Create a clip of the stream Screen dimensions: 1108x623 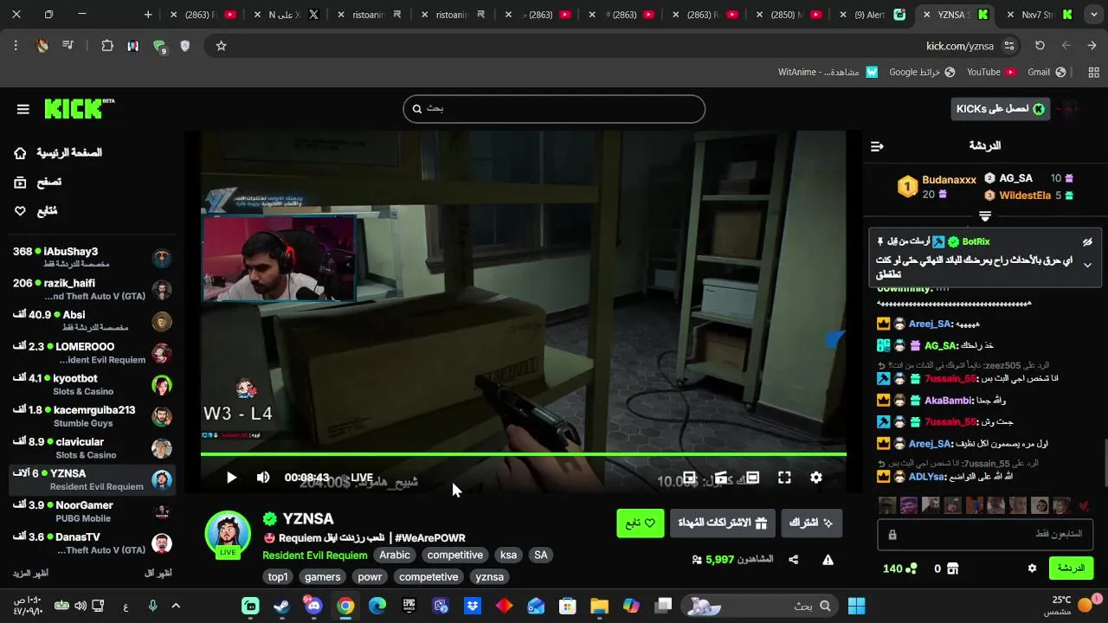[721, 478]
